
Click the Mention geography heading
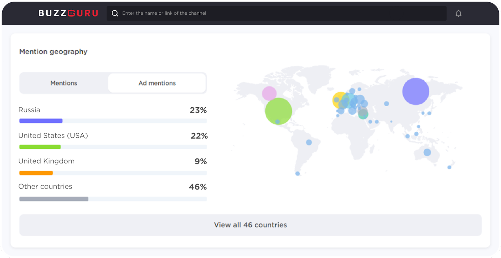[x=53, y=52]
